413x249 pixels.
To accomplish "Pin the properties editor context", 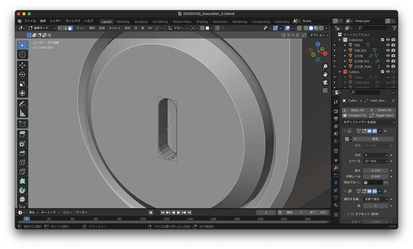I will pos(393,101).
